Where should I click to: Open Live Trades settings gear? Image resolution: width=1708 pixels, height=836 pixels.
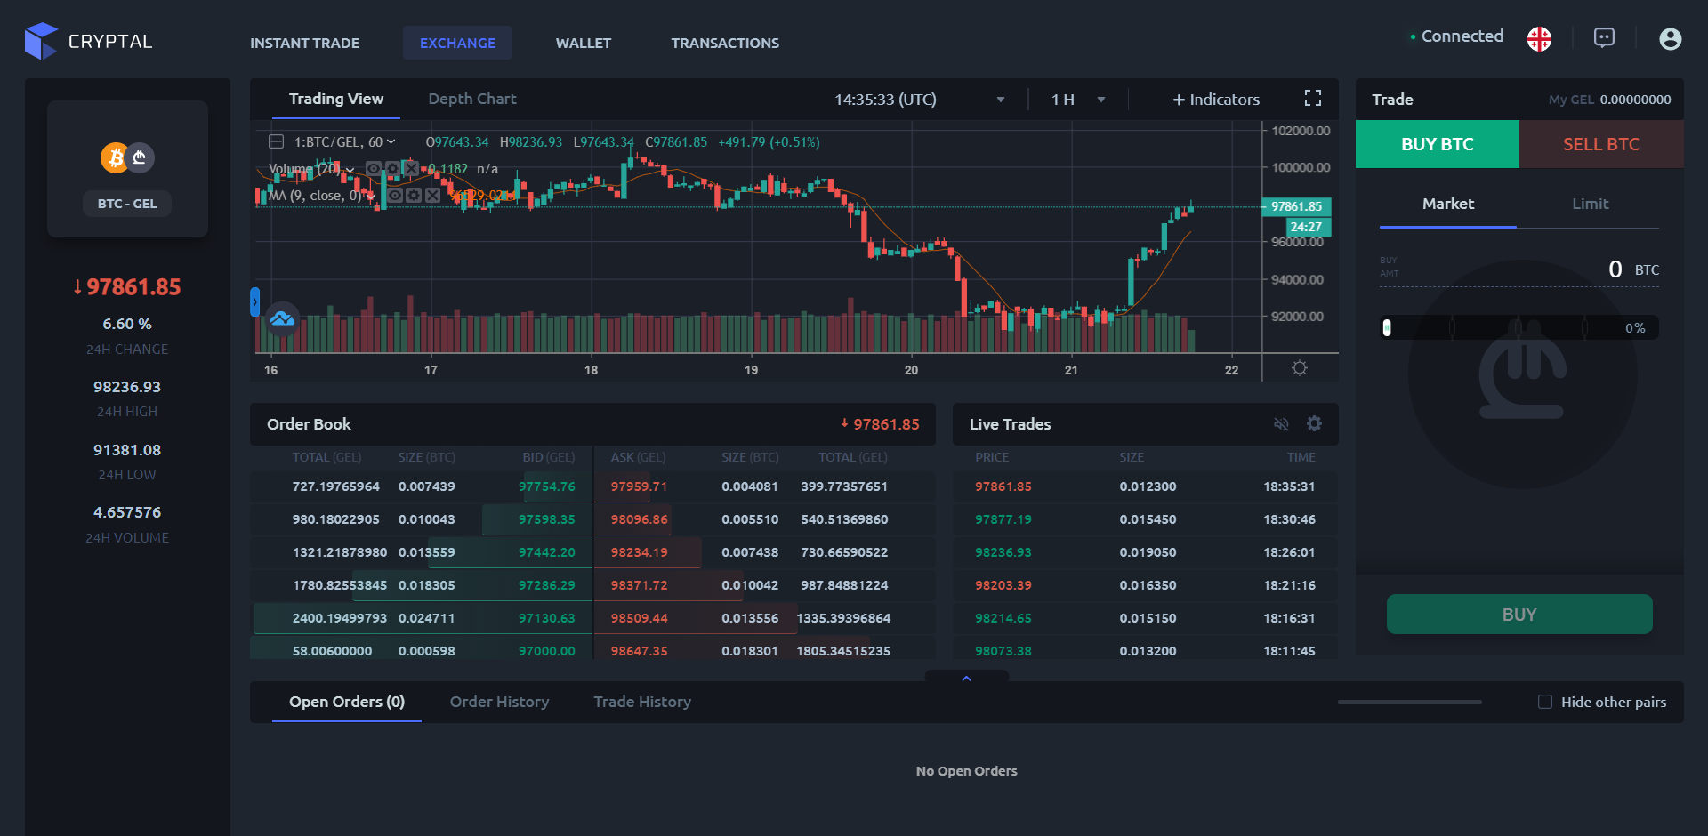point(1314,423)
